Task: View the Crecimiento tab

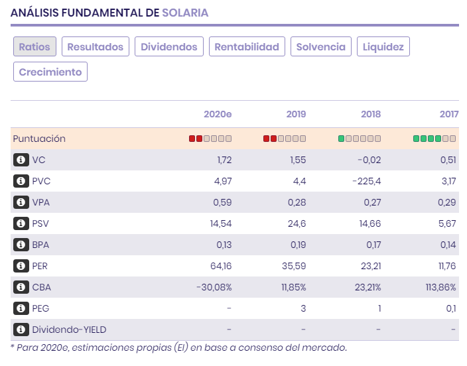Action: (50, 72)
